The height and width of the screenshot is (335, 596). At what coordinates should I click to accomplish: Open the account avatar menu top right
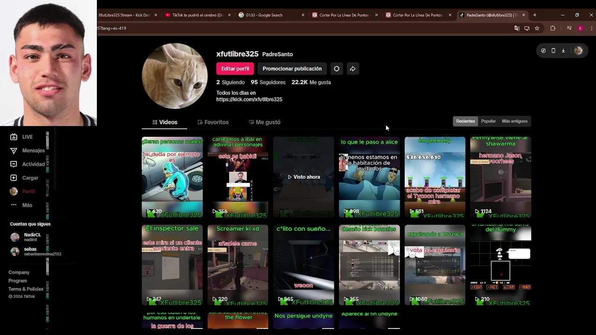(x=578, y=51)
